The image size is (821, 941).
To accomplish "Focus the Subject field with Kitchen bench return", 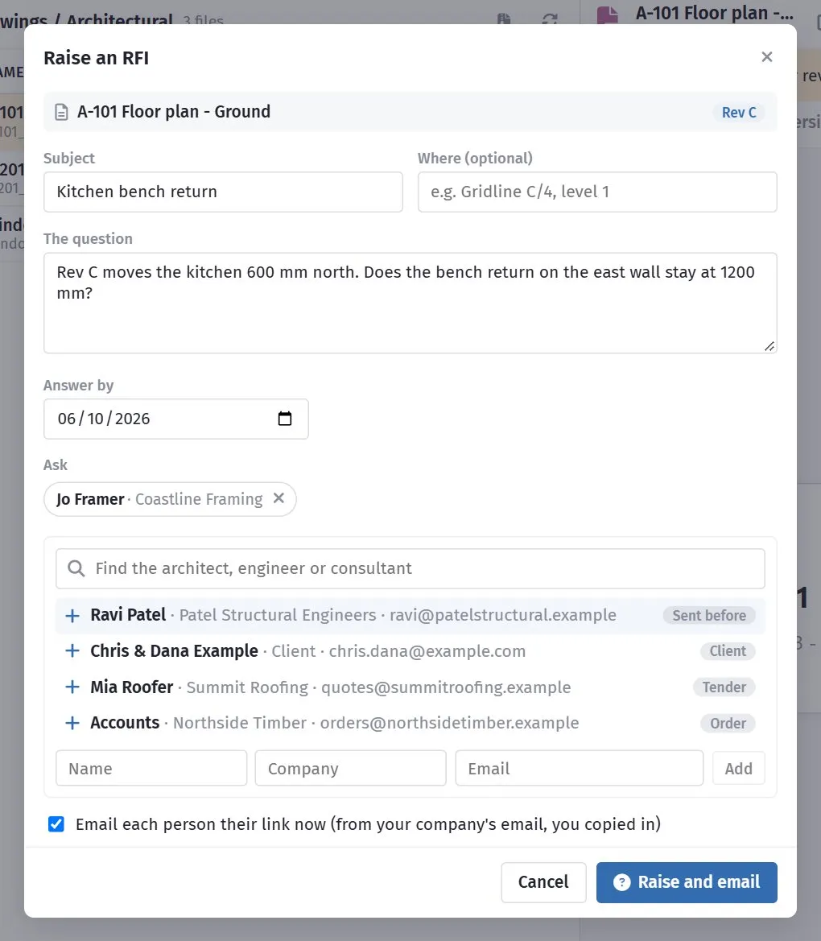I will point(223,192).
